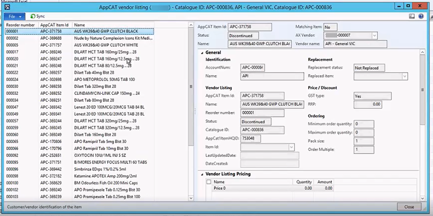Screen dimensions: 433x216
Task: Select row APO METOPROLOL 50MG TAB 100
Action: tap(79, 80)
